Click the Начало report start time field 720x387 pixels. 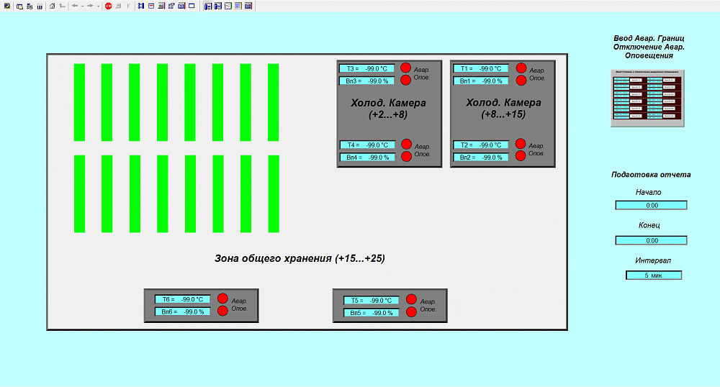click(651, 206)
